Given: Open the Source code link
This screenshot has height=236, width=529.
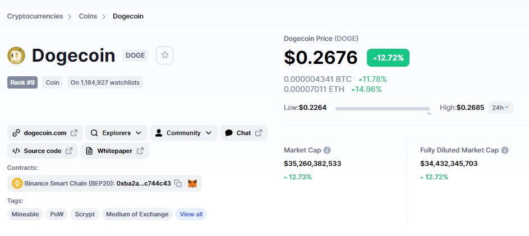Looking at the screenshot, I should click(x=43, y=151).
